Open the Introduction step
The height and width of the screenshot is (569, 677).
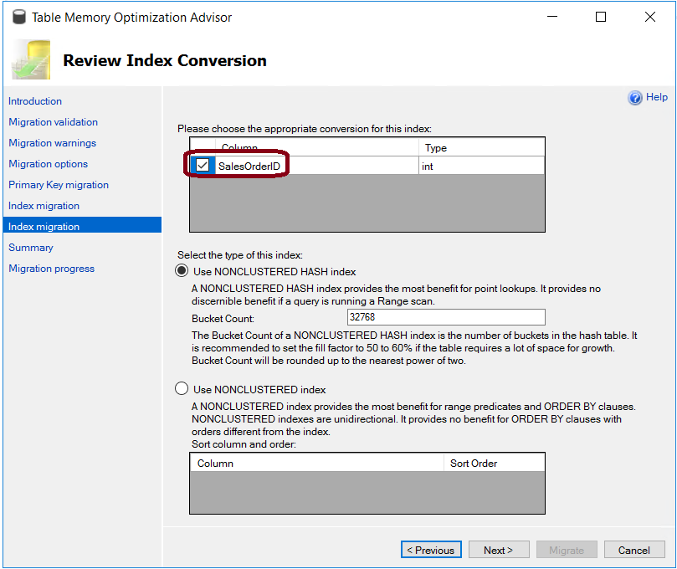[x=35, y=101]
